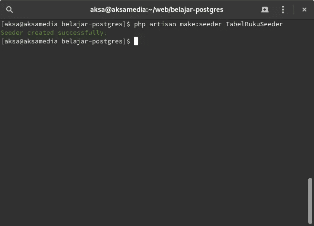Click the white block cursor at prompt
This screenshot has width=314, height=226.
136,41
